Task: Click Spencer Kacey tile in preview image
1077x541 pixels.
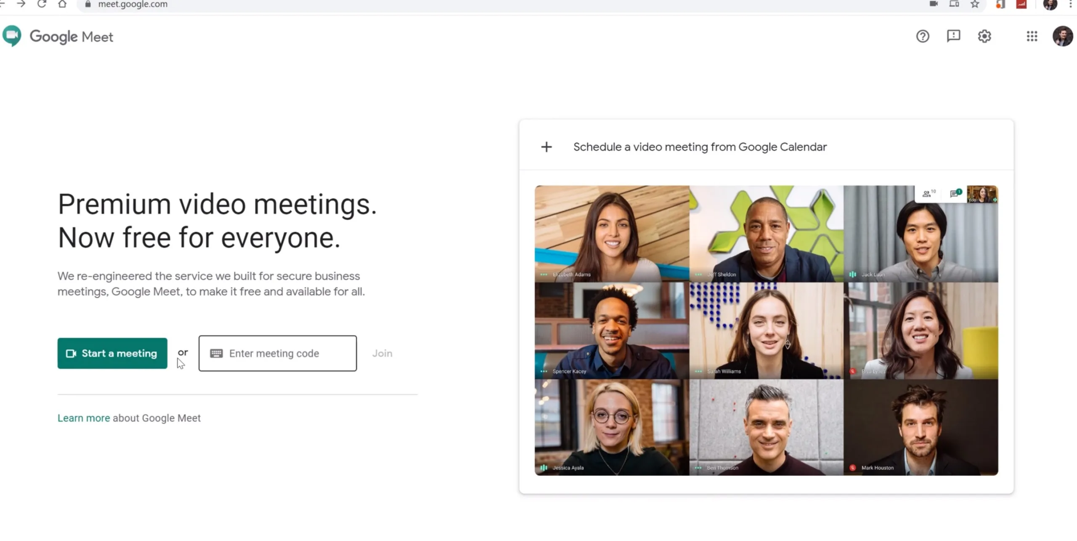Action: tap(612, 330)
